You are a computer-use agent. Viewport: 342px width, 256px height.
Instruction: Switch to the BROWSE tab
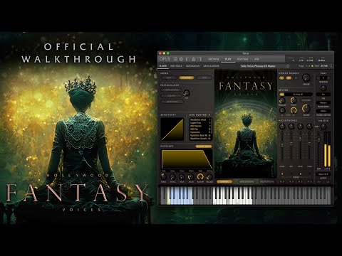pos(214,59)
